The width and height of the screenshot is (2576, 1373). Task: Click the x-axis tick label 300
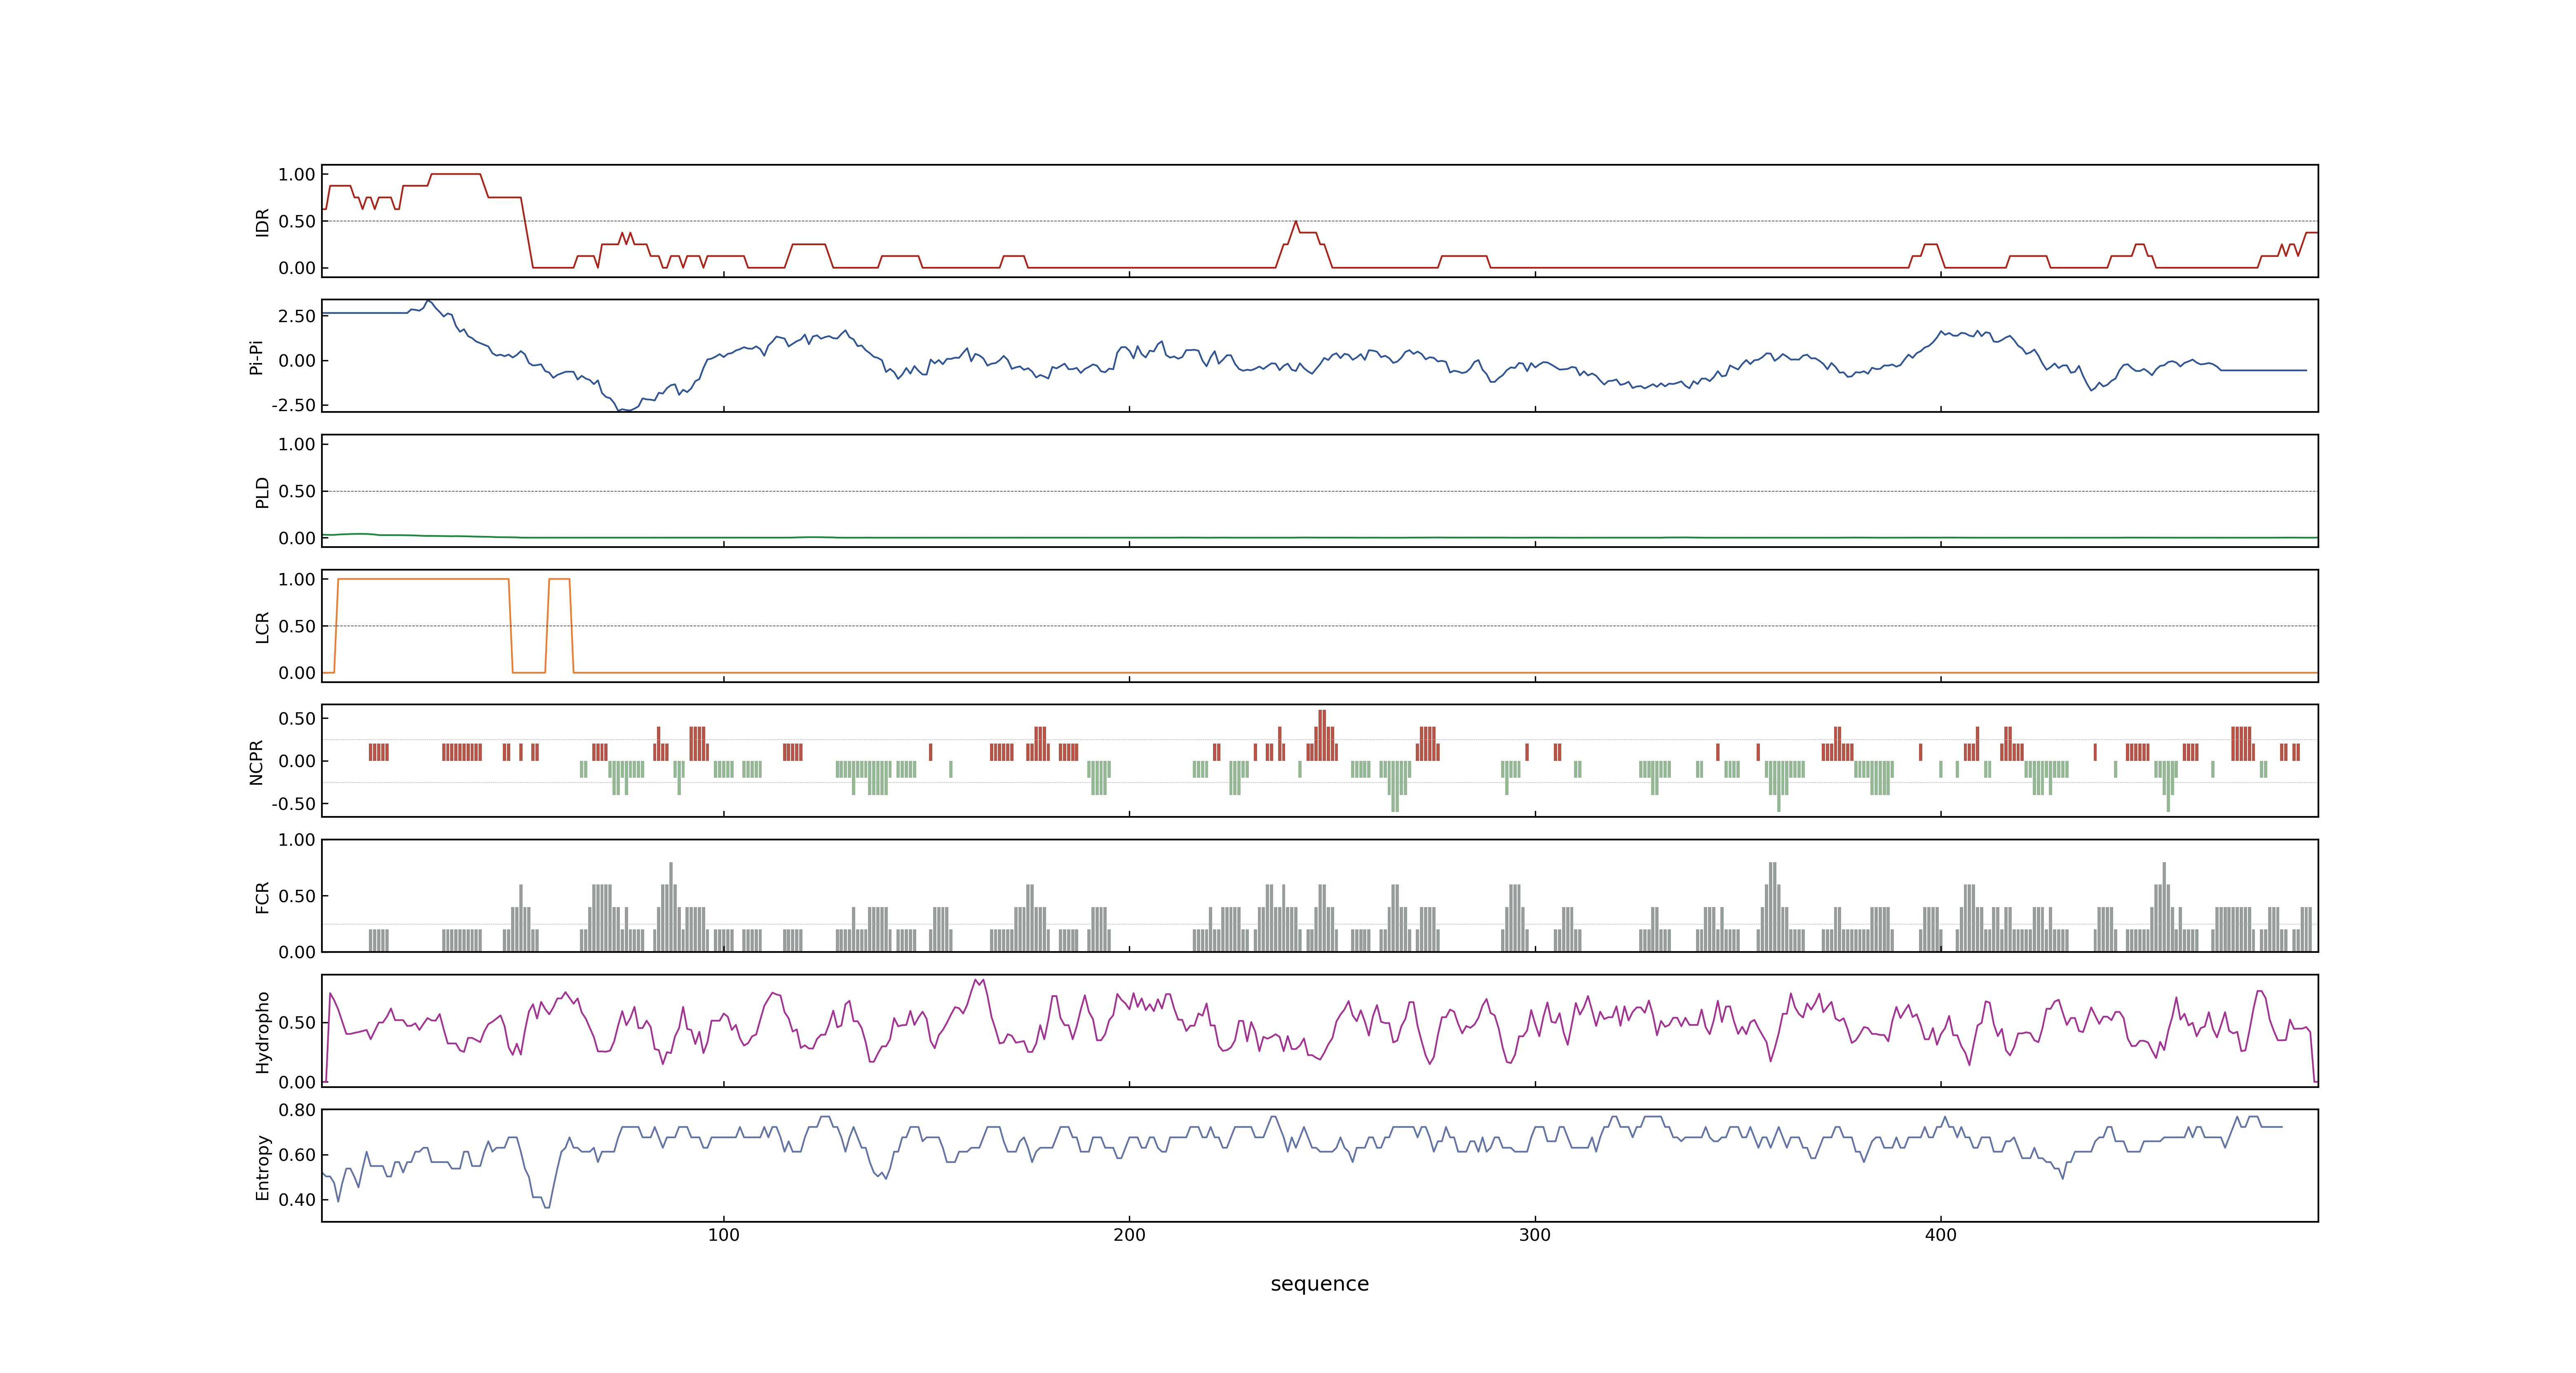coord(1535,1235)
